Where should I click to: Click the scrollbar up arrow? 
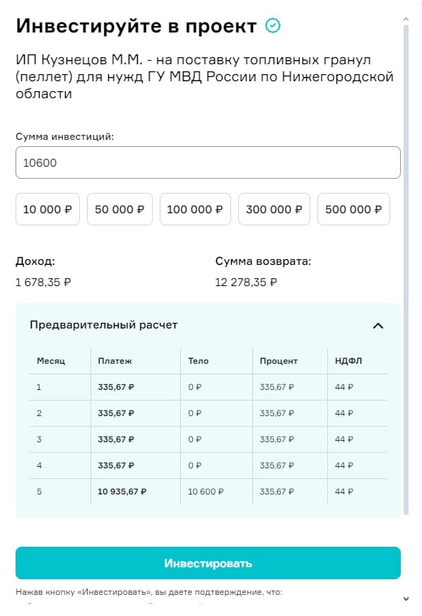click(x=406, y=19)
